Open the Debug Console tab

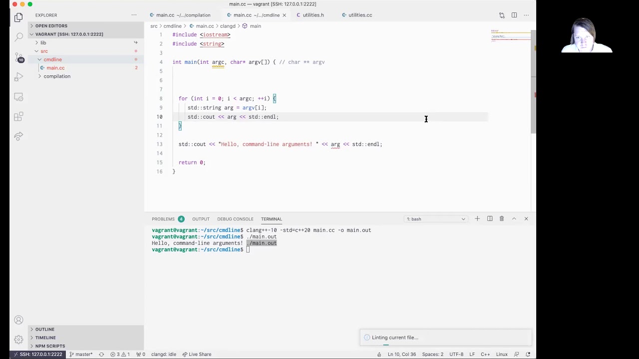(235, 219)
